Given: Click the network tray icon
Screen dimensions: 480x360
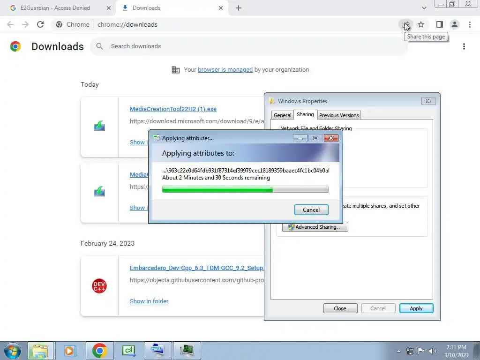Looking at the screenshot, I should (x=410, y=351).
